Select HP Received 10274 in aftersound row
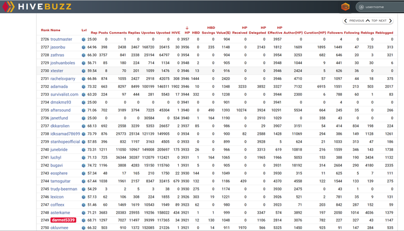This screenshot has height=231, width=404. [241, 110]
